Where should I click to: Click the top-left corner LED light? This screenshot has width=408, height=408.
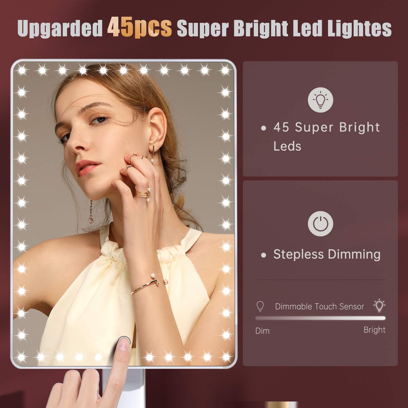22,71
